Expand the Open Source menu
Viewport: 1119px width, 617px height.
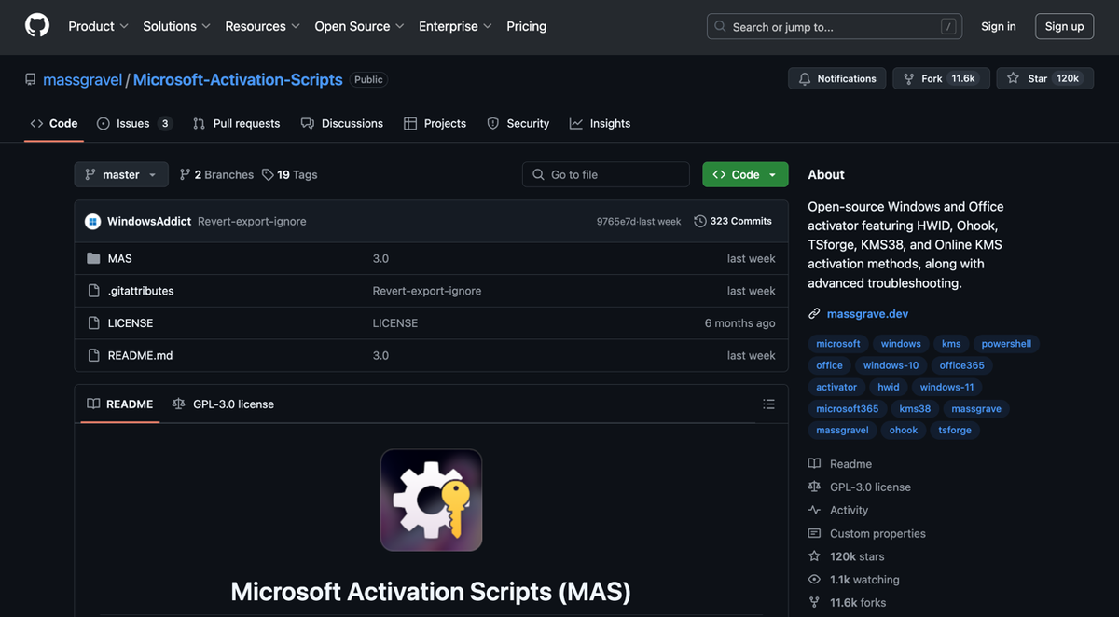pos(359,26)
